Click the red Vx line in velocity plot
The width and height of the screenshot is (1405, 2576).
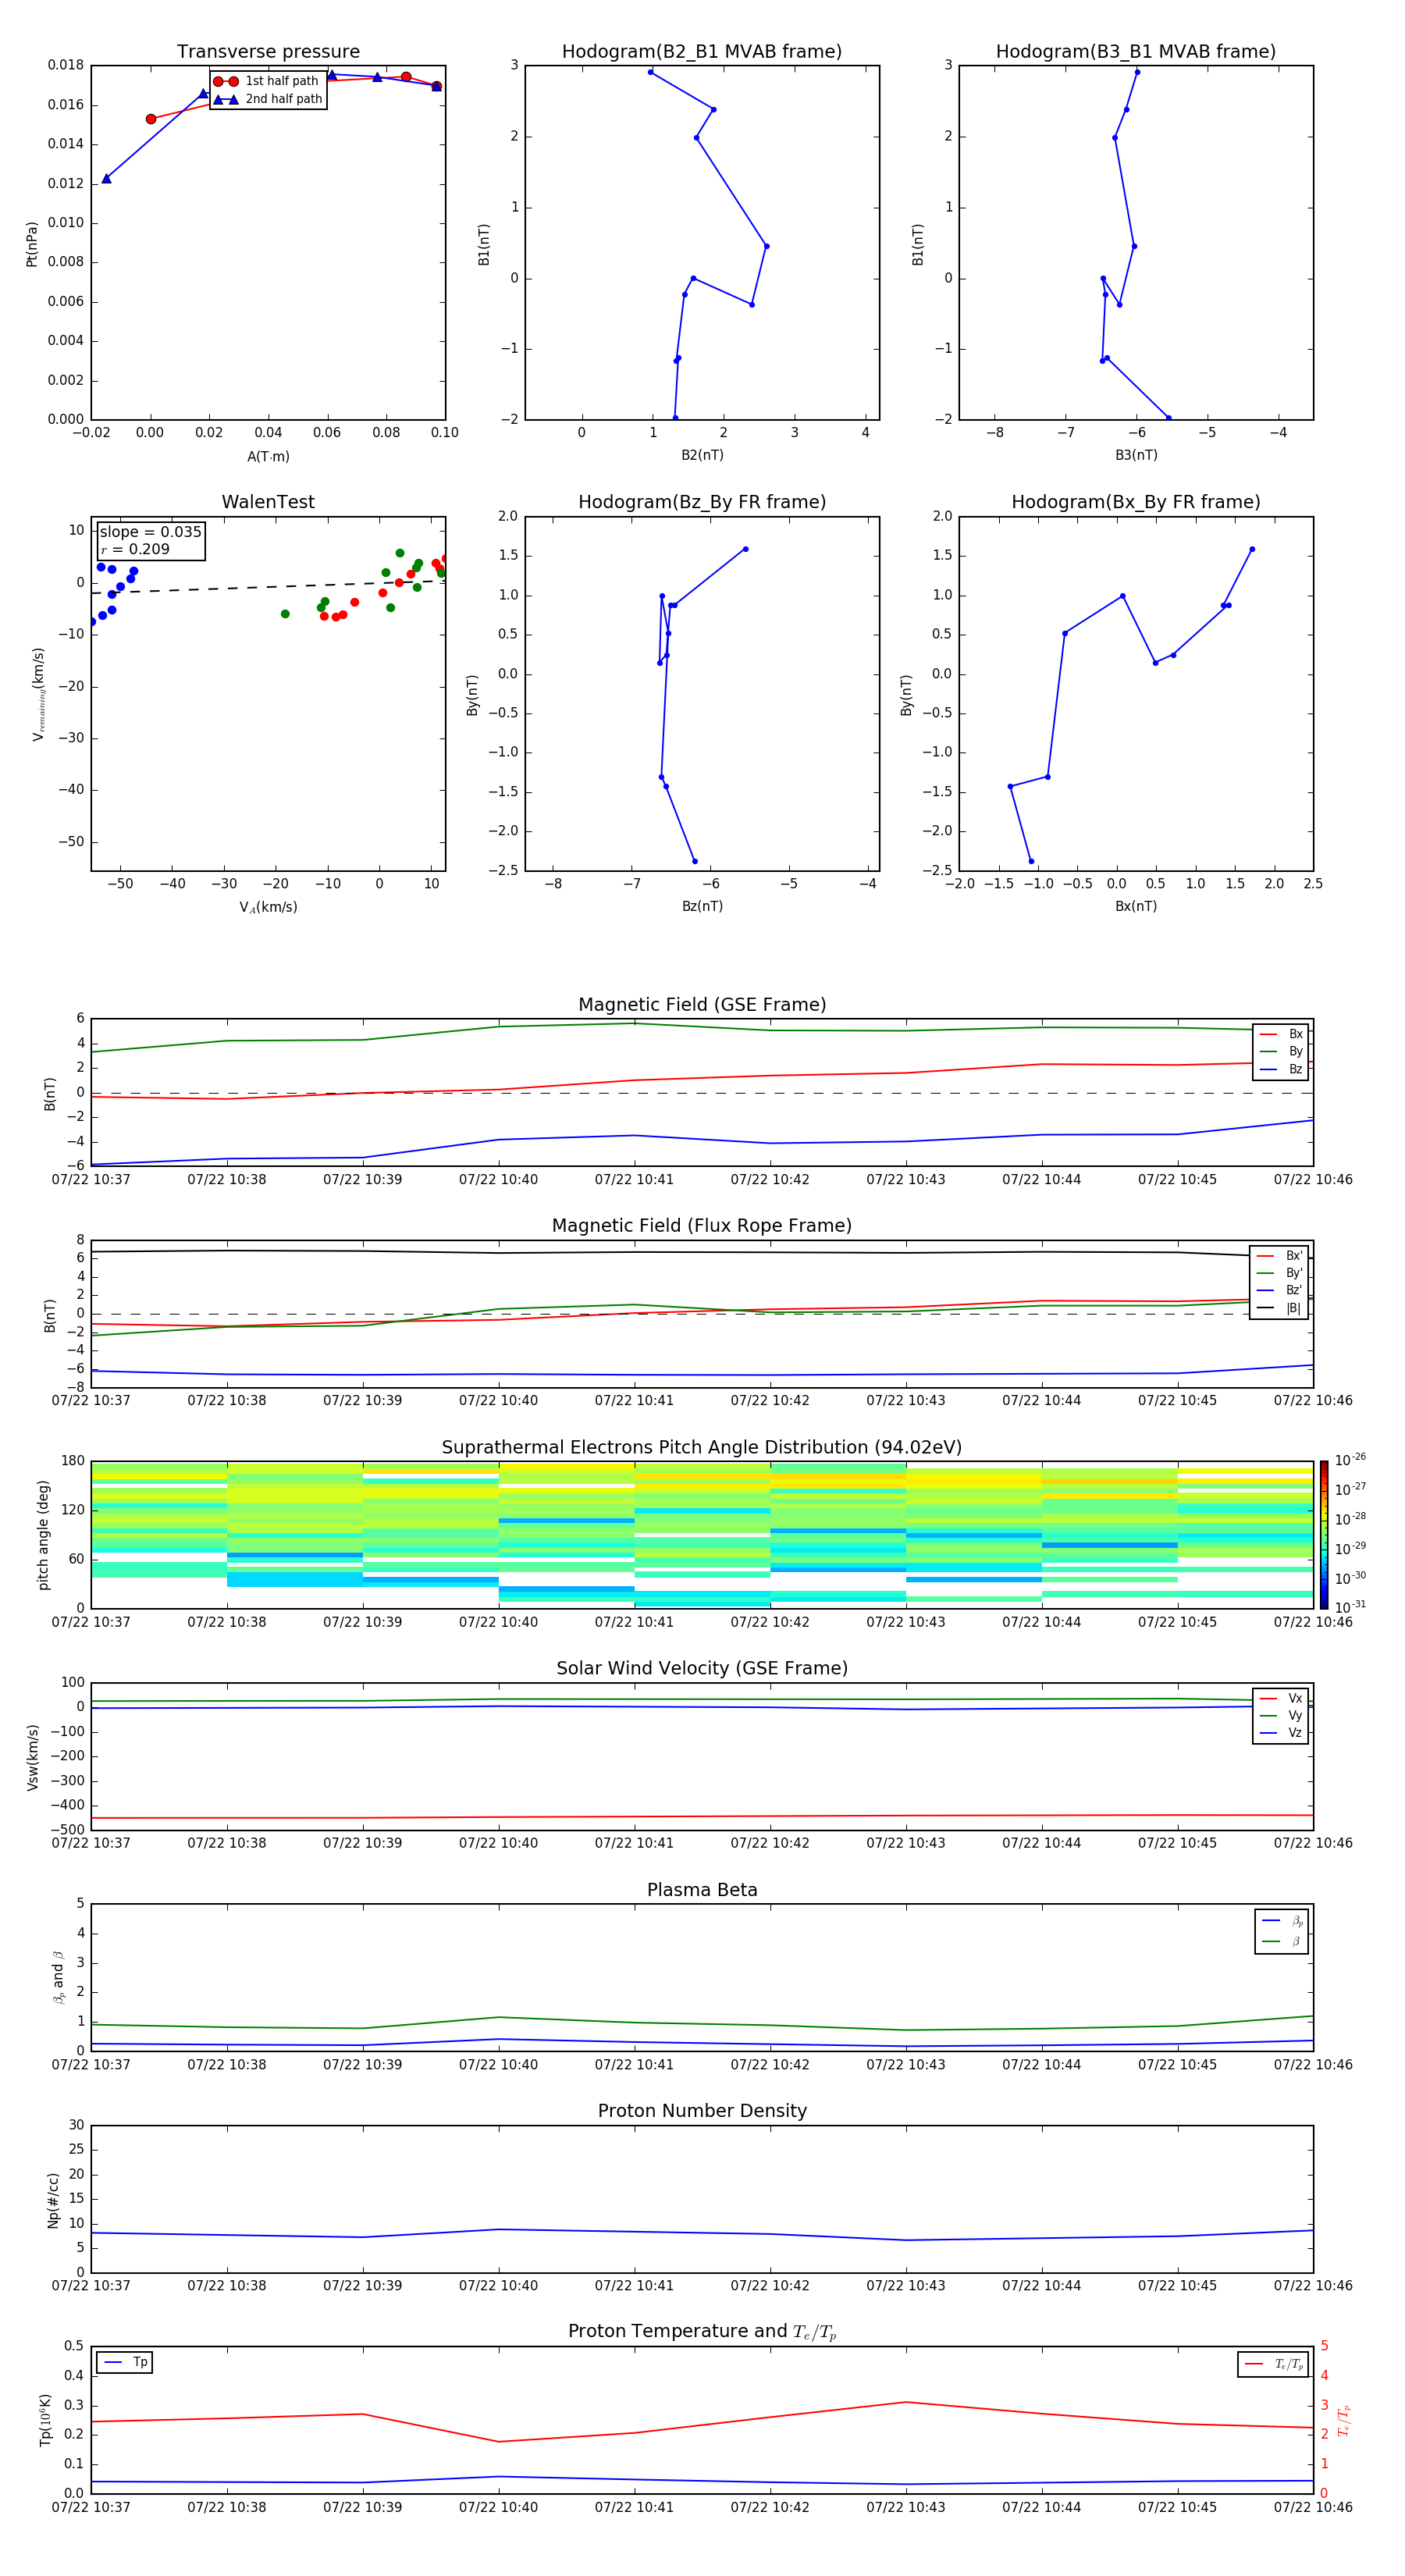click(702, 1816)
